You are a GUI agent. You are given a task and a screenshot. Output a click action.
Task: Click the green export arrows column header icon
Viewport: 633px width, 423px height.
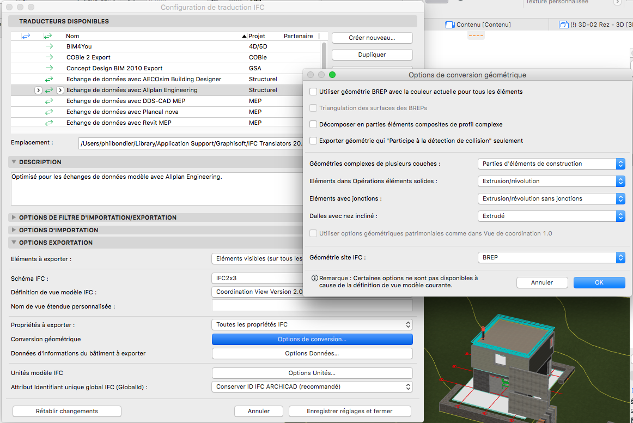[48, 36]
